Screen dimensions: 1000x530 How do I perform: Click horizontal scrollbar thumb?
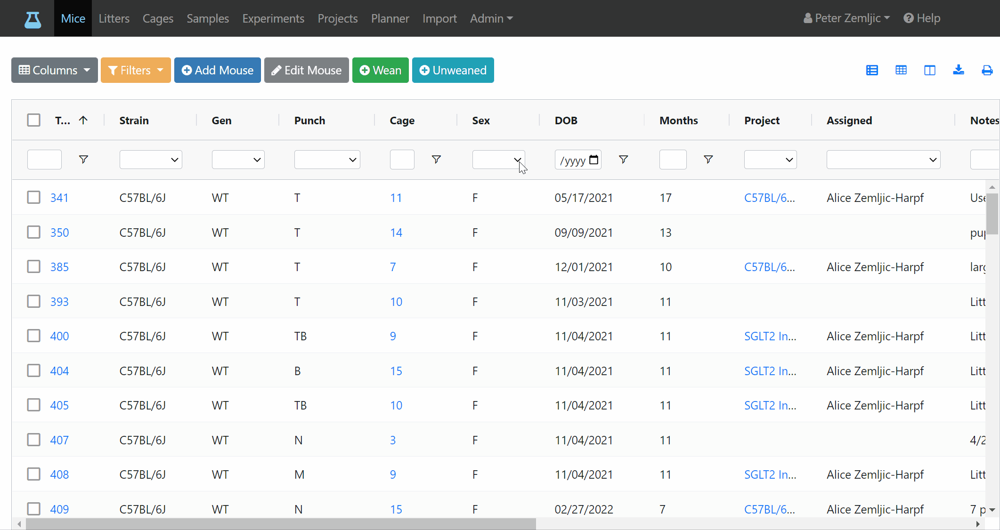pyautogui.click(x=281, y=524)
